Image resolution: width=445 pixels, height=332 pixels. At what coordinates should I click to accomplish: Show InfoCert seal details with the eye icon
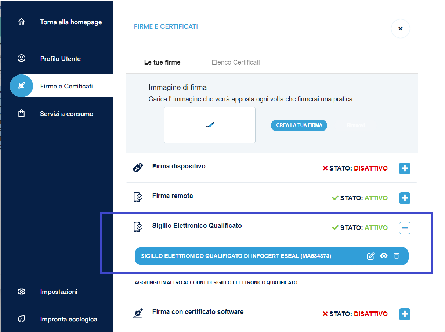[384, 256]
